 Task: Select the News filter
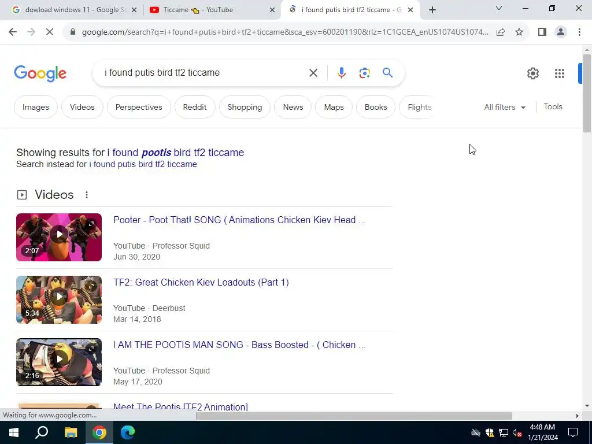tap(293, 107)
